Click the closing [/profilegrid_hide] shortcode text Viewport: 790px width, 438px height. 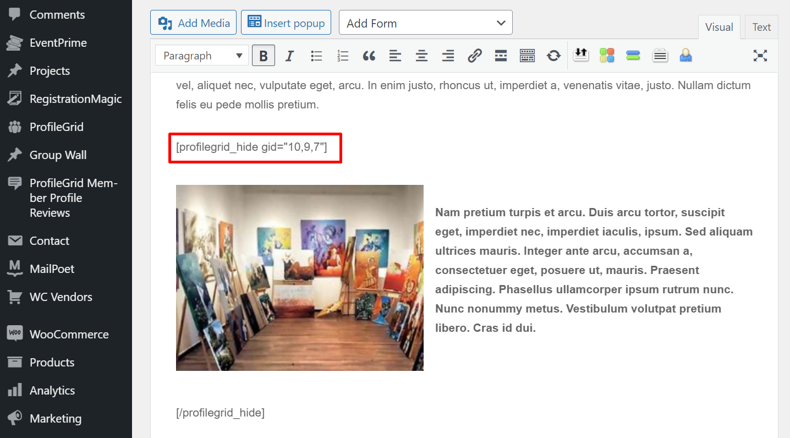point(220,413)
